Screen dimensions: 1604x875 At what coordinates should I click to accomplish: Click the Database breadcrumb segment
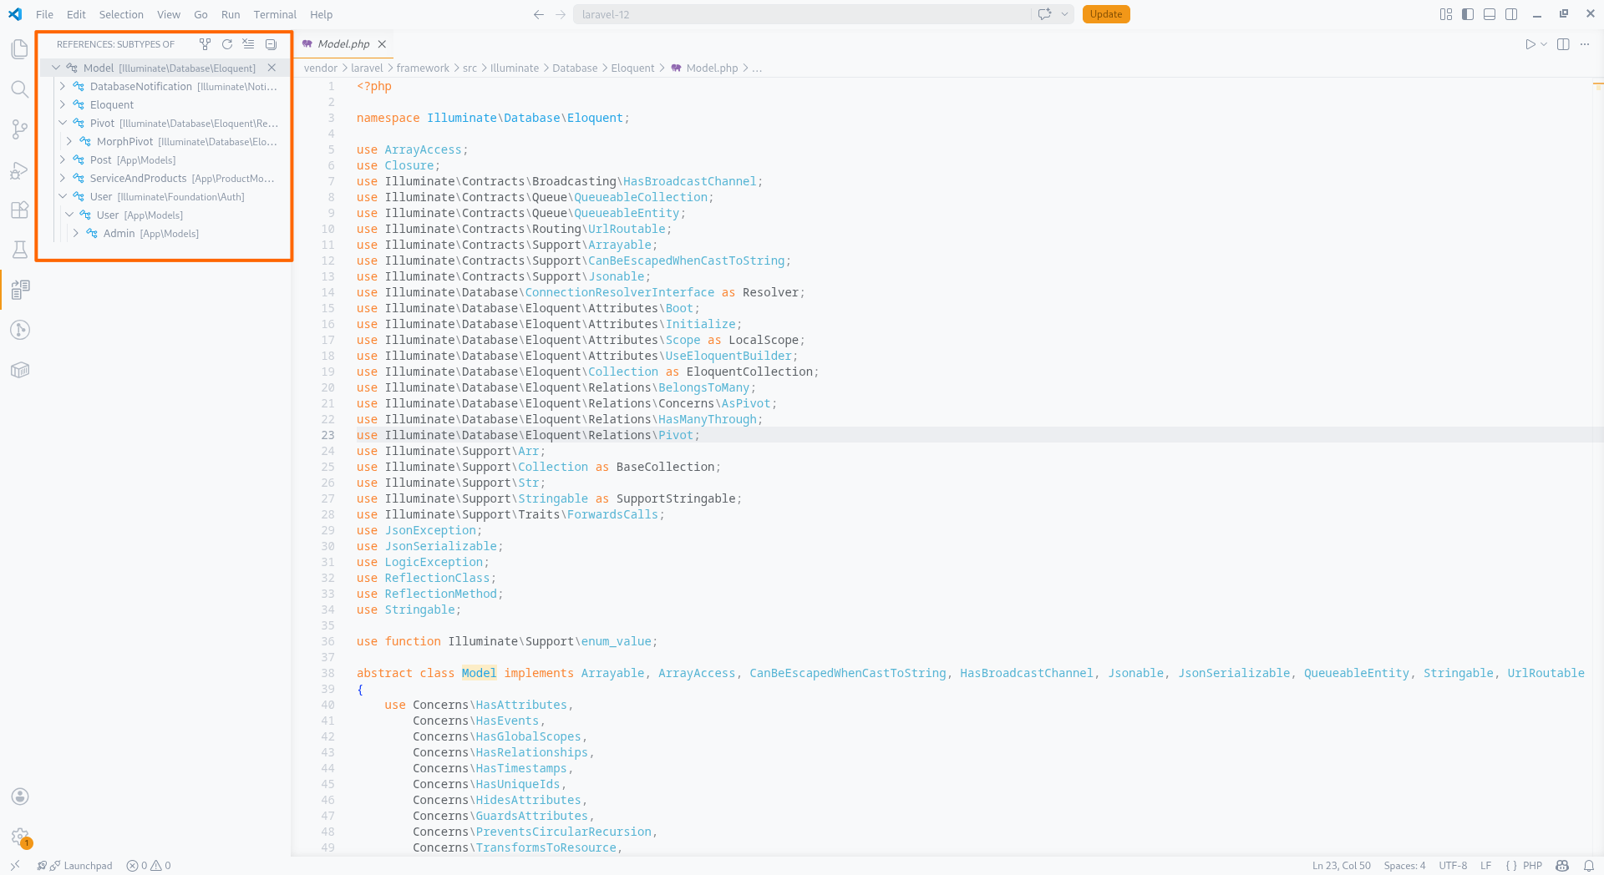click(x=575, y=68)
